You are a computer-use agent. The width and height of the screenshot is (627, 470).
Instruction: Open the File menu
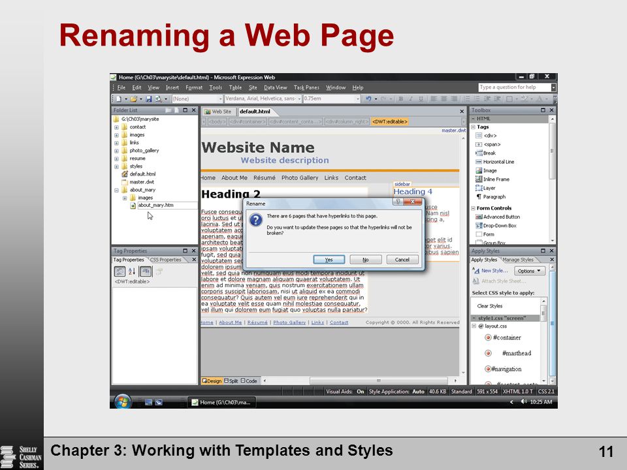point(121,87)
